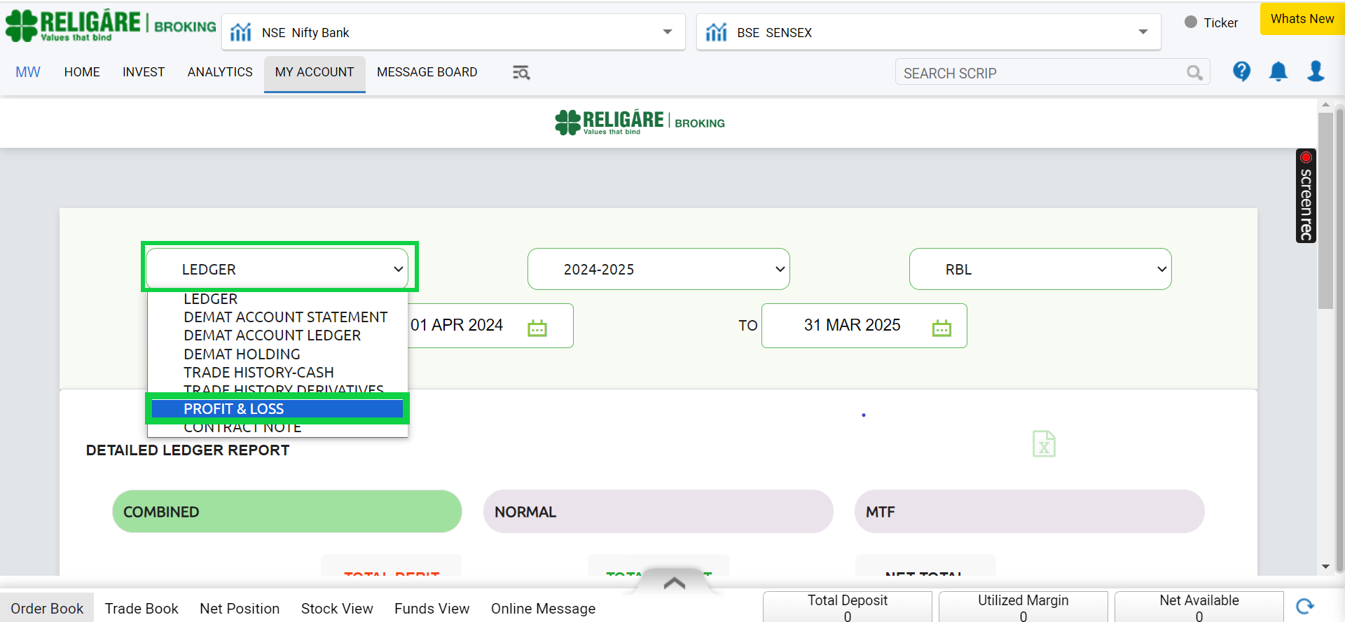The image size is (1345, 622).
Task: Open the 2024-2025 financial year dropdown
Action: tap(658, 270)
